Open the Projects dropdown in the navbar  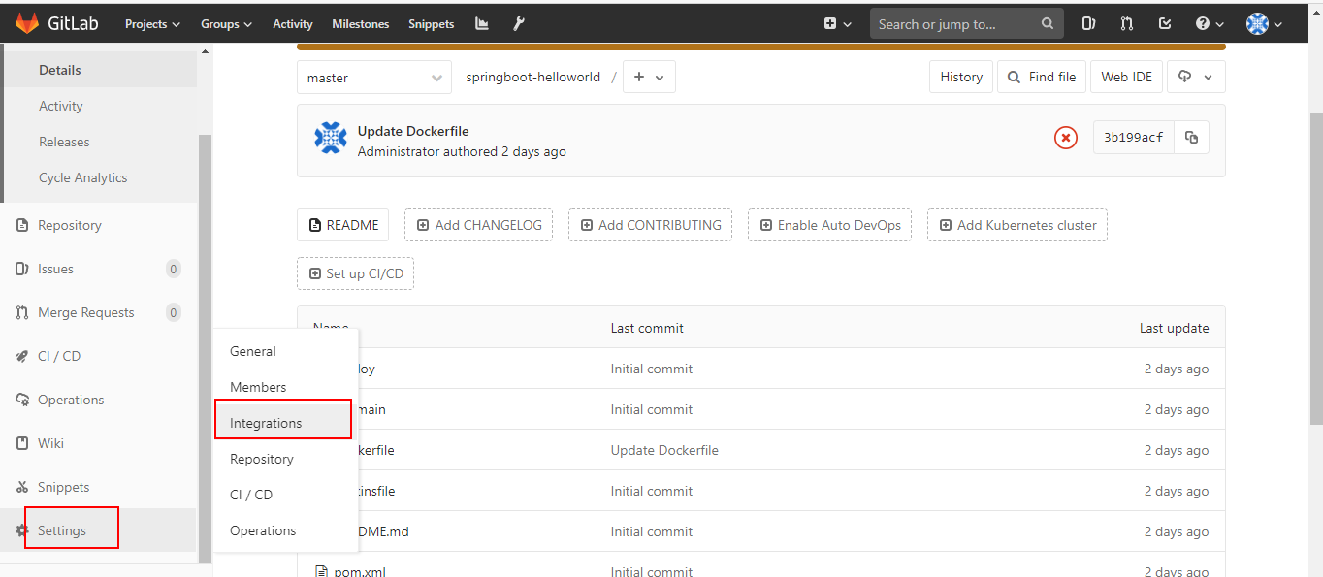point(153,24)
